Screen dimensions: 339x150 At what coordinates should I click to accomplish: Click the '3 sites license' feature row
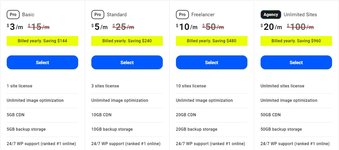pos(105,86)
